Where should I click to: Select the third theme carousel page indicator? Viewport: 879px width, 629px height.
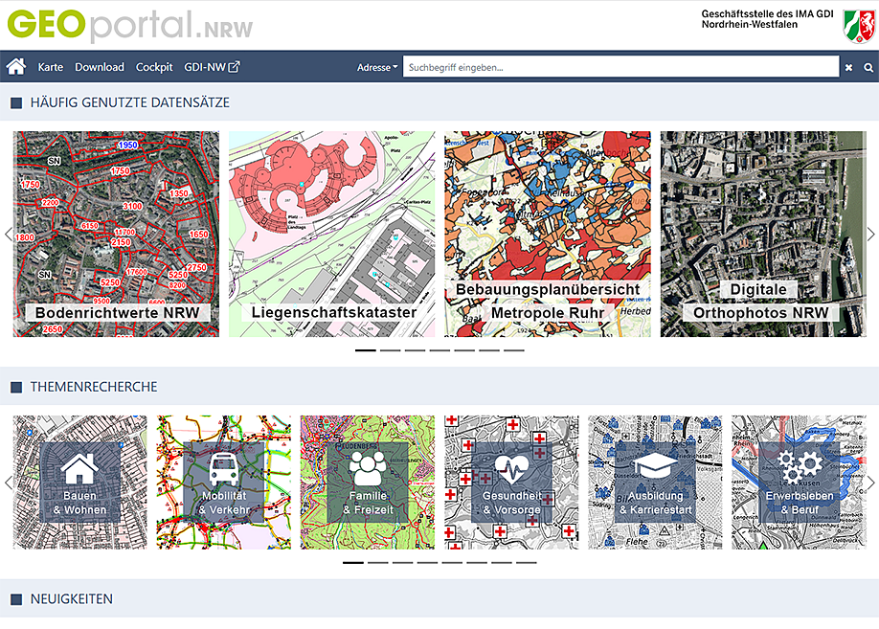tap(402, 562)
